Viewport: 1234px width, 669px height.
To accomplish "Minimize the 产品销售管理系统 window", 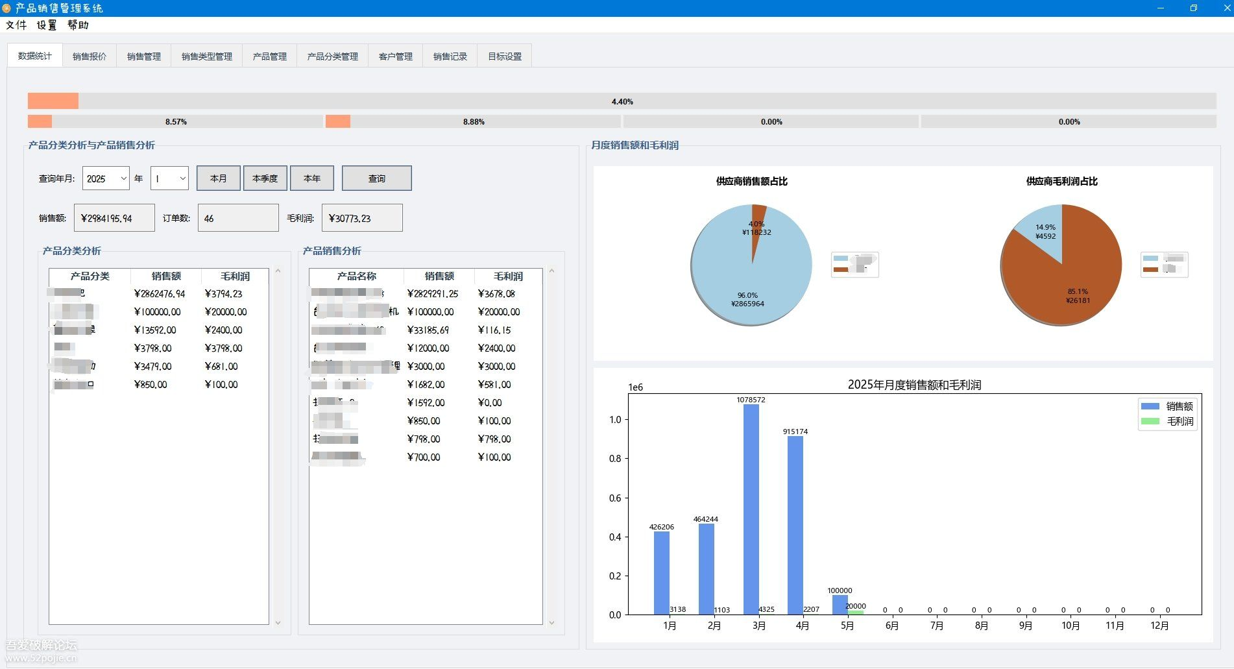I will (x=1161, y=8).
